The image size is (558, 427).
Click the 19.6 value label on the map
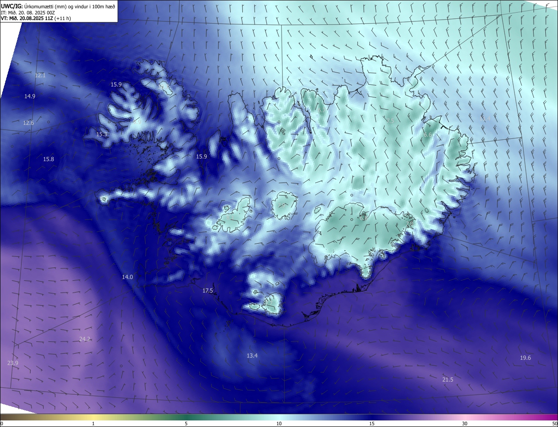tap(525, 358)
